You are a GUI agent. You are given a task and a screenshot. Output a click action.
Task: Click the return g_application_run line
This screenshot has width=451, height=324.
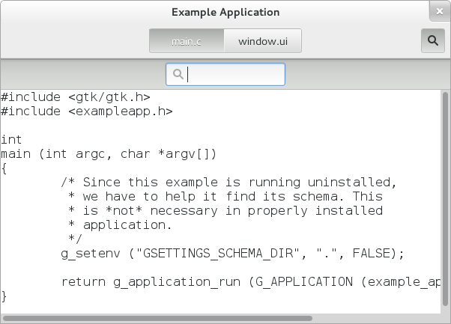247,281
